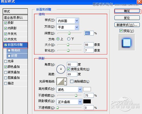Click the 深度 depth percent input field
Viewport: 142px width, 114px height.
89,33
